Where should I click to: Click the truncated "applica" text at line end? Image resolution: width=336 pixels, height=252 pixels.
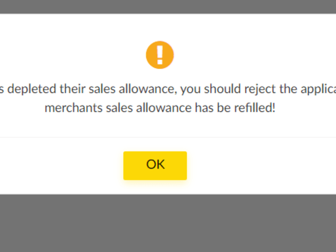(x=318, y=89)
